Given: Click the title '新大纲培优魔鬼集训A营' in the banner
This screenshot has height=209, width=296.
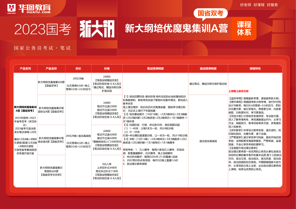Looking at the screenshot, I should (x=176, y=29).
